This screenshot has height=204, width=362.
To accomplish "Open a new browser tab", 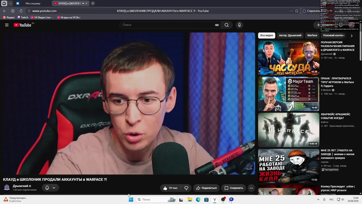I will (93, 3).
